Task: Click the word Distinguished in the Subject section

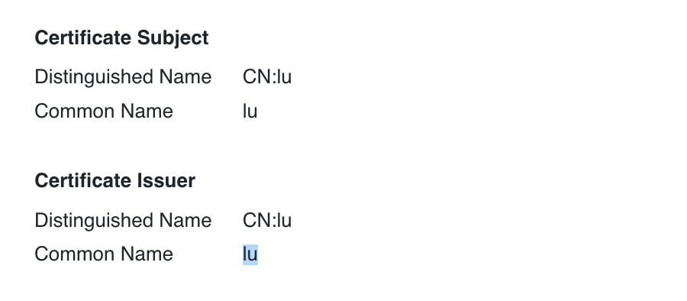Action: point(94,77)
